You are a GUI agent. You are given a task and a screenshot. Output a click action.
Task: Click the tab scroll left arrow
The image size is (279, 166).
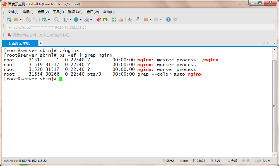click(264, 43)
